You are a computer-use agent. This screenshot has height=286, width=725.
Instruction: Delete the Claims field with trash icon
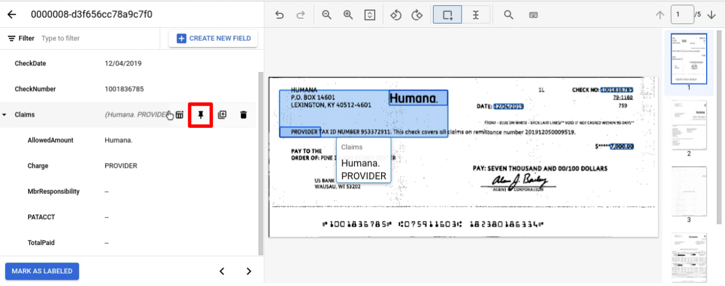243,115
